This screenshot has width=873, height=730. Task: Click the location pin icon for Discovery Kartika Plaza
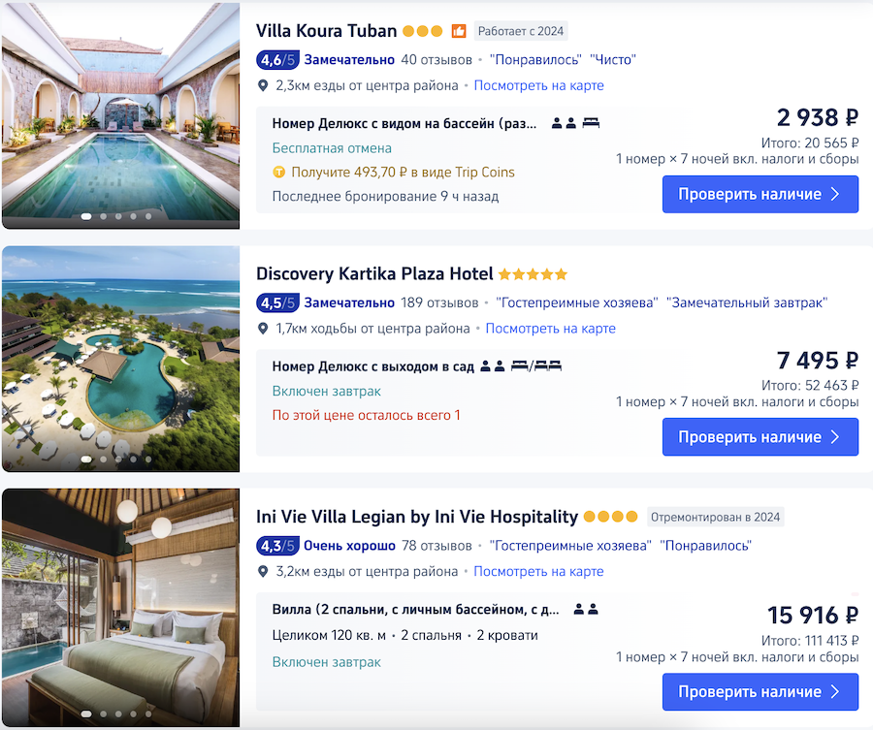point(263,329)
